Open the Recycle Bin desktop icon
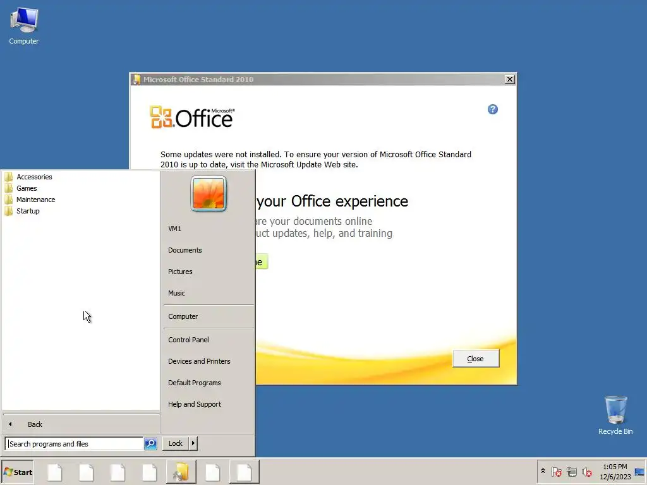 click(x=615, y=415)
